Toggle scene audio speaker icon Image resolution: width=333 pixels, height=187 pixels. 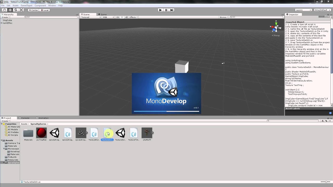pyautogui.click(x=126, y=17)
